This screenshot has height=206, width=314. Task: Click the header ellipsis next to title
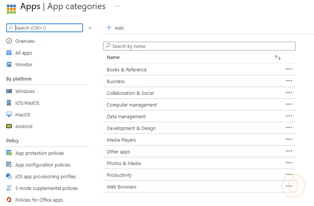point(117,6)
